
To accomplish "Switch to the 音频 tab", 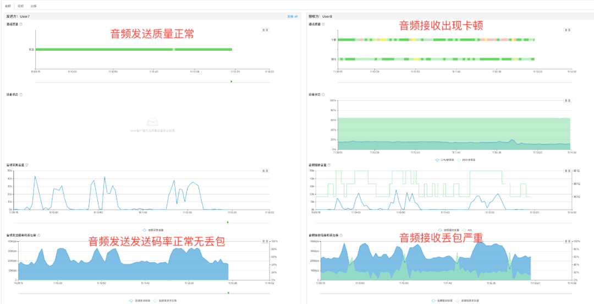I will (8, 7).
